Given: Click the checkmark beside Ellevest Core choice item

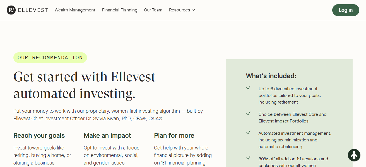Looking at the screenshot, I should [x=248, y=113].
